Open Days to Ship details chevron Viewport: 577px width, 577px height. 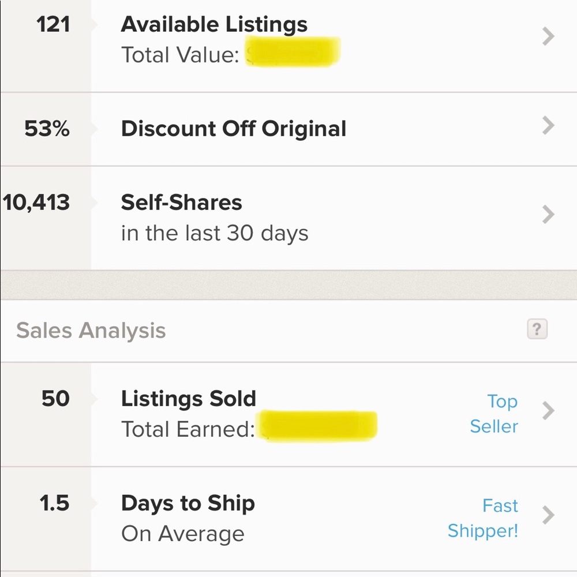click(x=548, y=515)
